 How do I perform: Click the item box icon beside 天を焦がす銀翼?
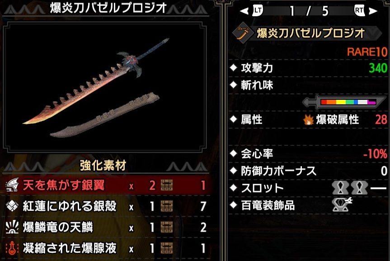[x=167, y=186]
